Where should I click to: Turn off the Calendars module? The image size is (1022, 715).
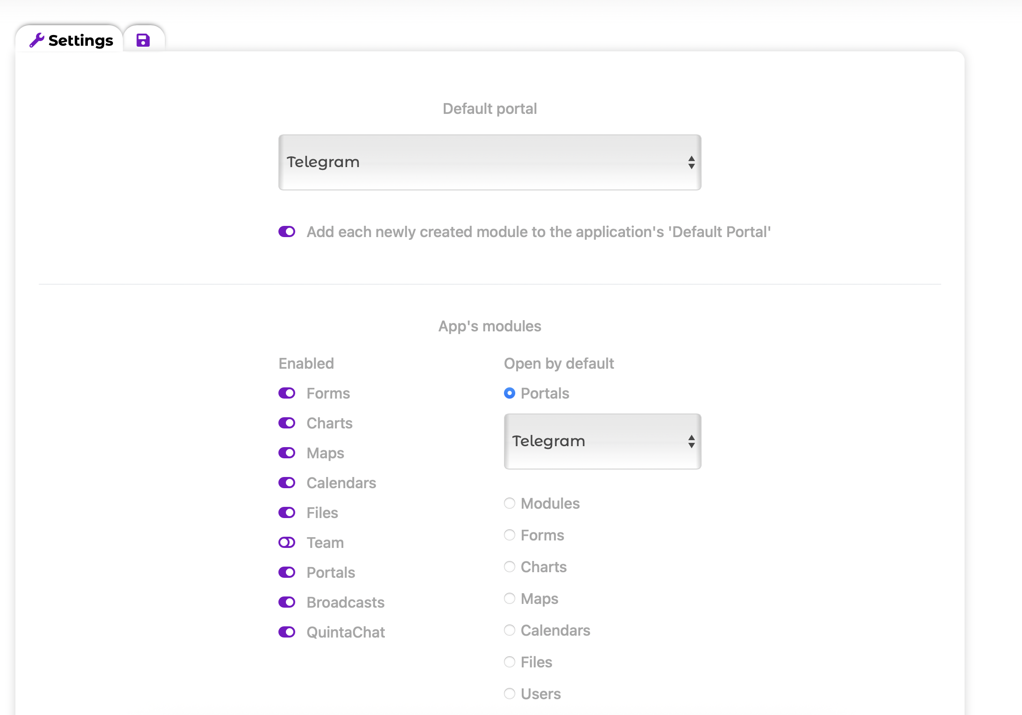(287, 483)
